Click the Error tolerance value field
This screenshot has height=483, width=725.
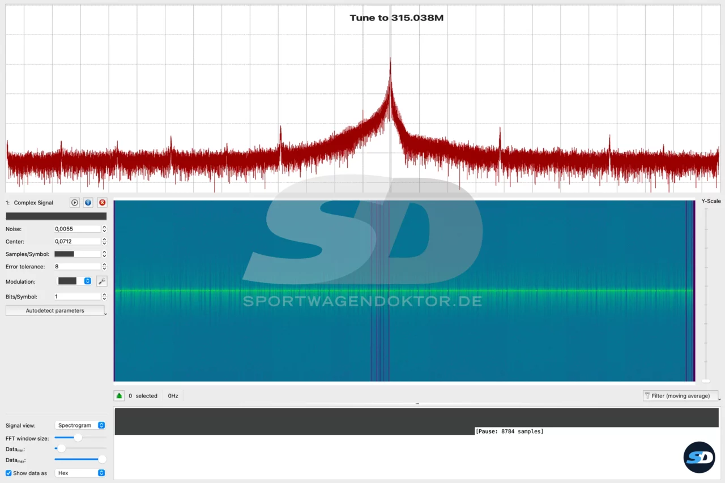(78, 266)
